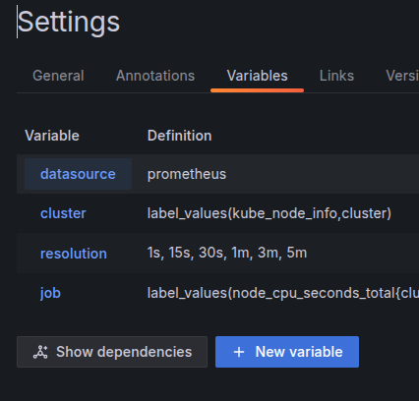Click the 1s, 15s, 30s interval definition
The image size is (419, 401).
click(x=227, y=253)
